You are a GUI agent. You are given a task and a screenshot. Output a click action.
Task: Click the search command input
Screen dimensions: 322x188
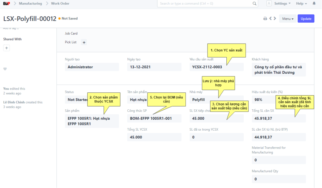[204, 4]
